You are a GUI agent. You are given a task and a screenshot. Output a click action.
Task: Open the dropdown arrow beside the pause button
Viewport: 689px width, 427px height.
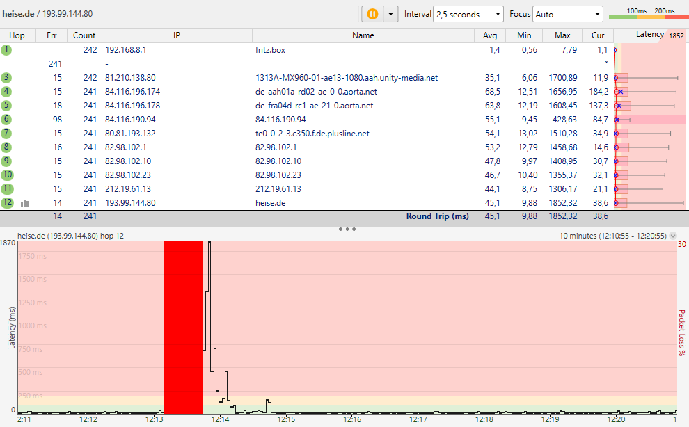[x=390, y=14]
